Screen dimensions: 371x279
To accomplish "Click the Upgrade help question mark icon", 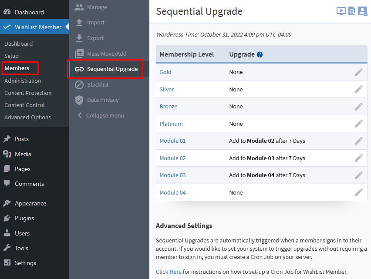I will 260,54.
